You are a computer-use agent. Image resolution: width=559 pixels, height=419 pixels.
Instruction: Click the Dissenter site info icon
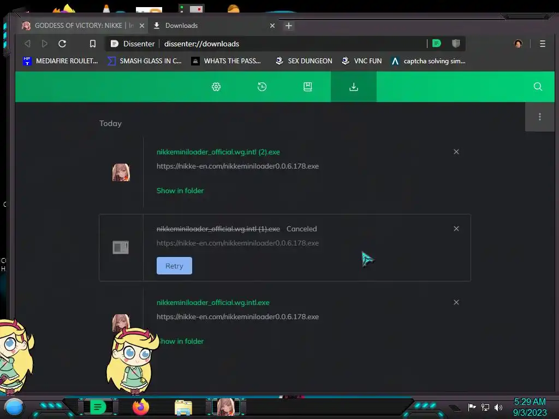tap(115, 44)
